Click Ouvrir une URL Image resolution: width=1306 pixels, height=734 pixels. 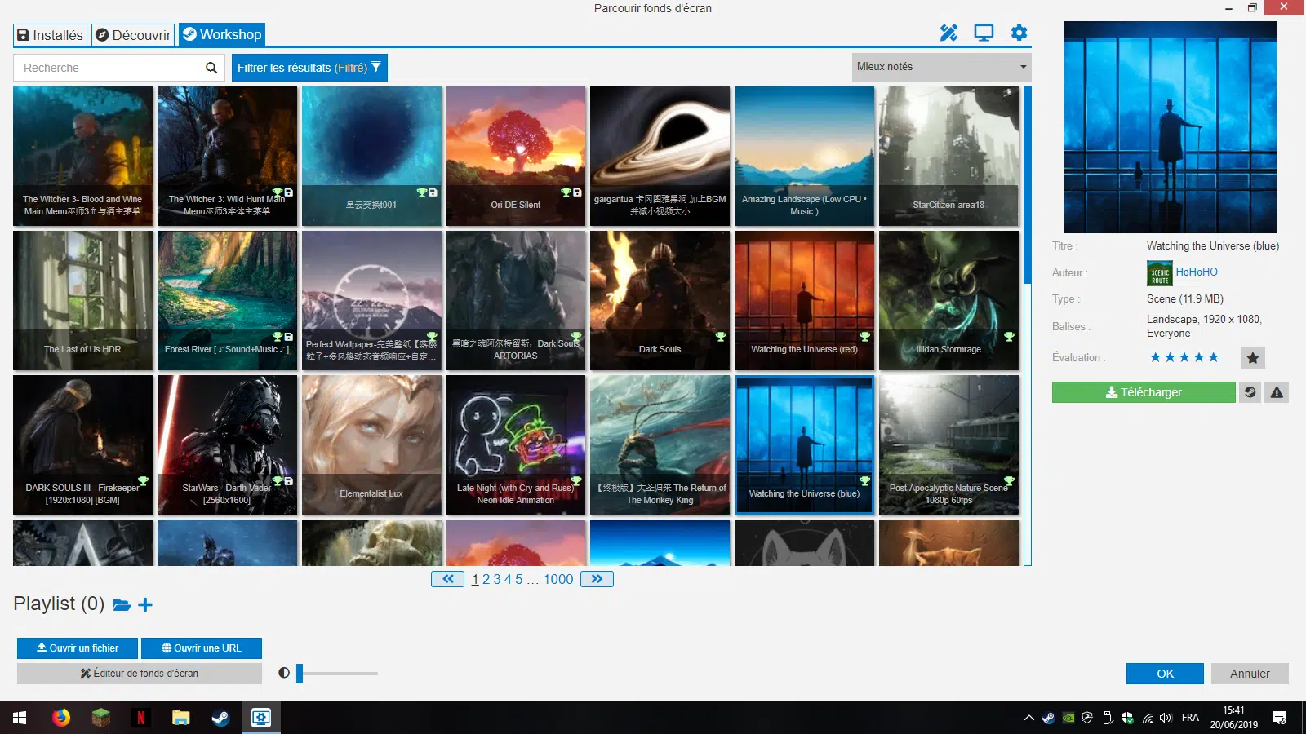[202, 648]
